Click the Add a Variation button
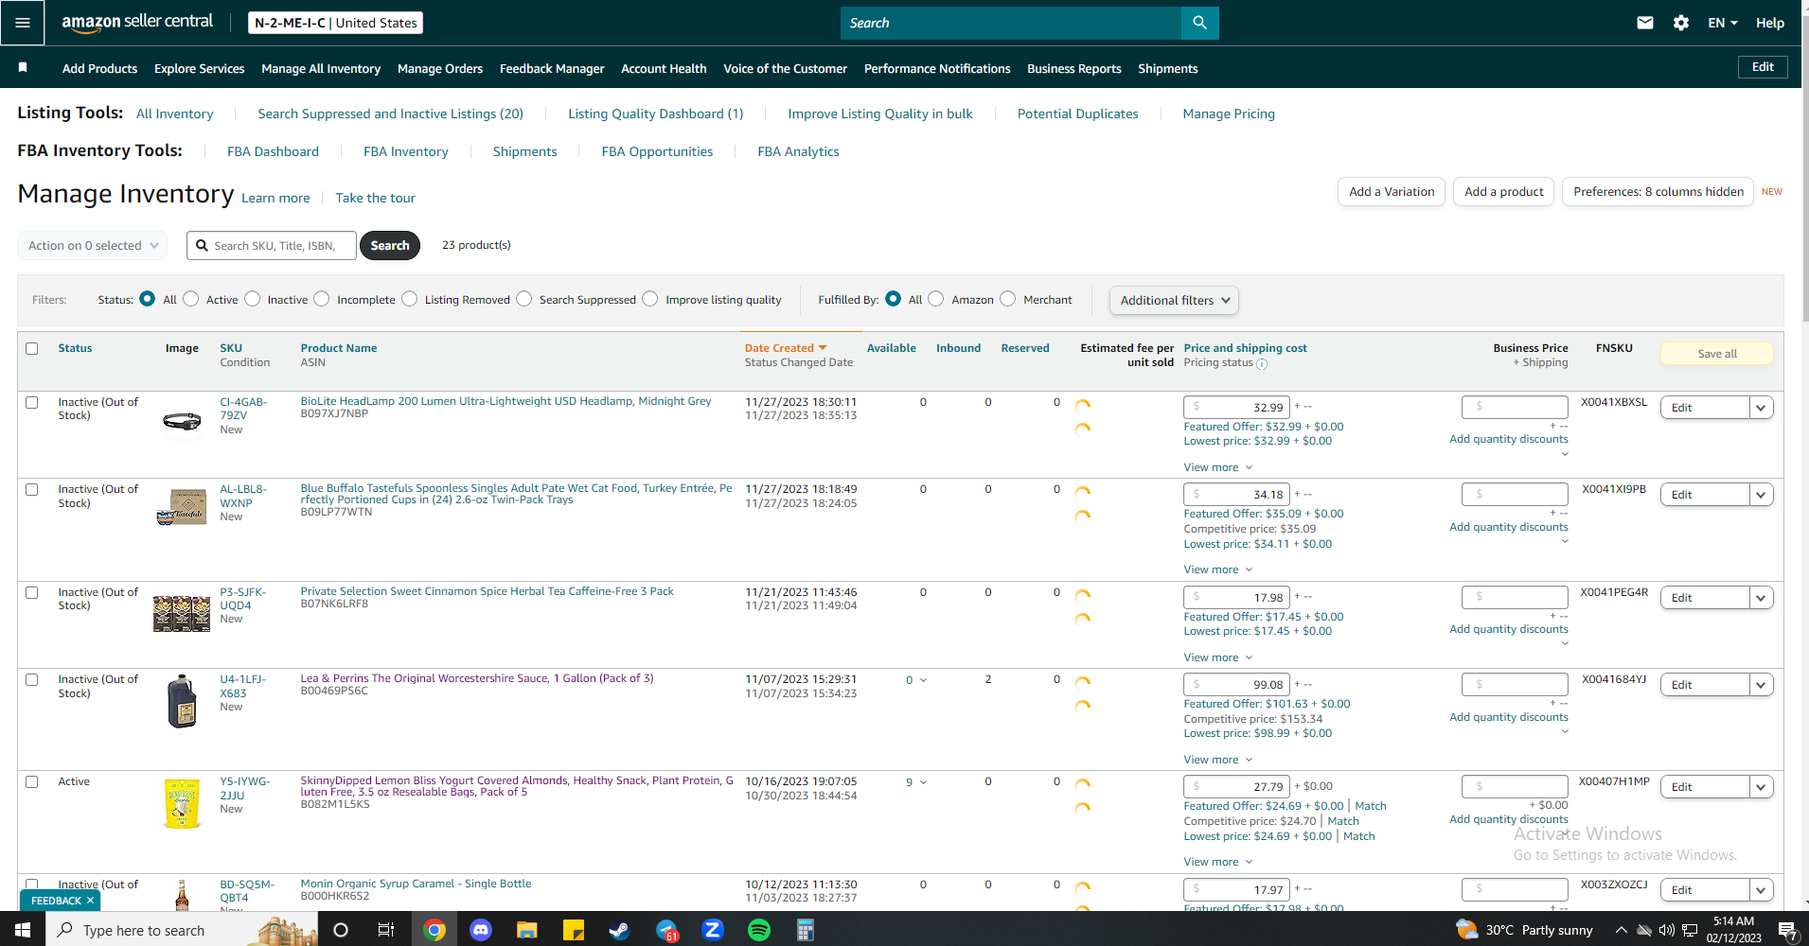Screen dimensions: 1809x946 point(1392,191)
